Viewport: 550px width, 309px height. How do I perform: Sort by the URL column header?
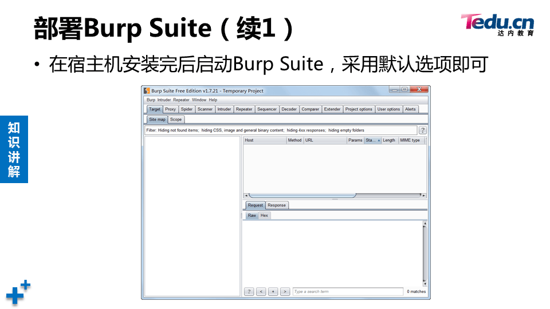point(325,140)
